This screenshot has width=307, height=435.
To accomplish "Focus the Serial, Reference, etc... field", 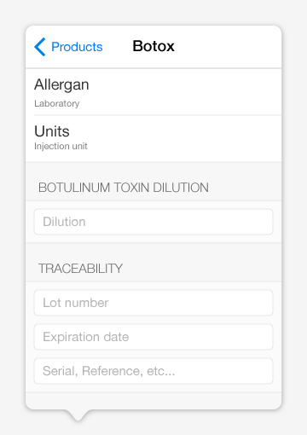I will click(153, 371).
